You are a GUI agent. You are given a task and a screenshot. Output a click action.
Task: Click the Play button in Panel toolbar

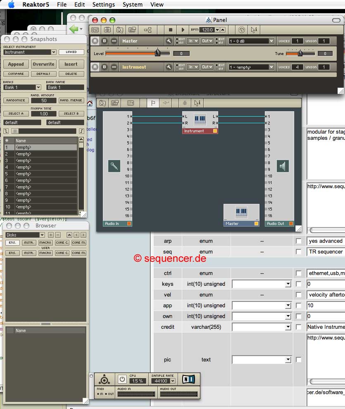point(183,30)
